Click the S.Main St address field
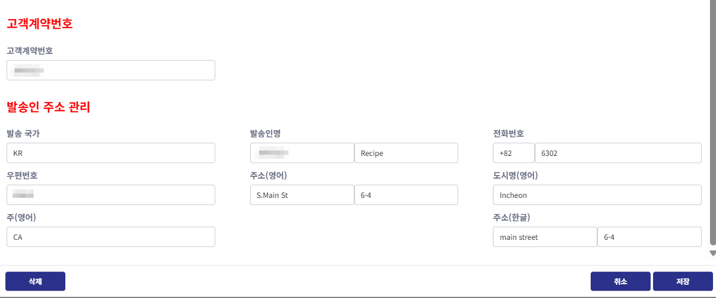The height and width of the screenshot is (298, 716). click(302, 195)
